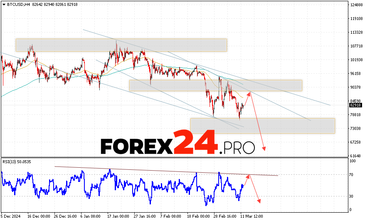Click the red upward arrowhead on price chart
Screen dimensions: 365x221
[x=249, y=93]
